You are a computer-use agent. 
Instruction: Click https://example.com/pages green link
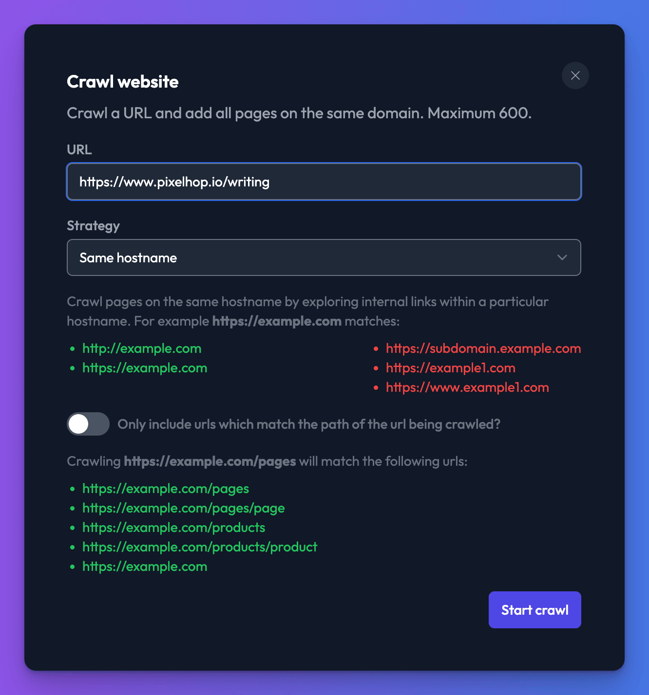166,489
